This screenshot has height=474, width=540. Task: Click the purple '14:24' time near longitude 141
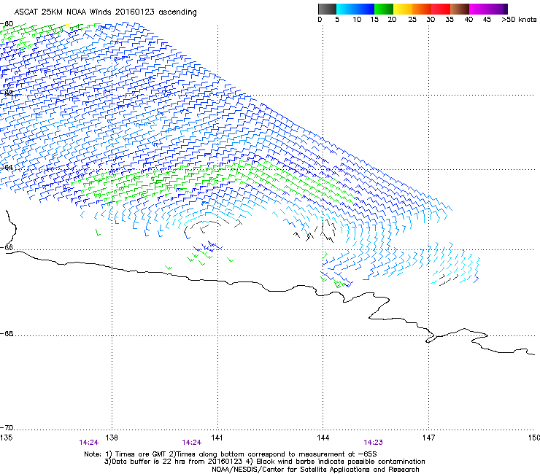(192, 443)
